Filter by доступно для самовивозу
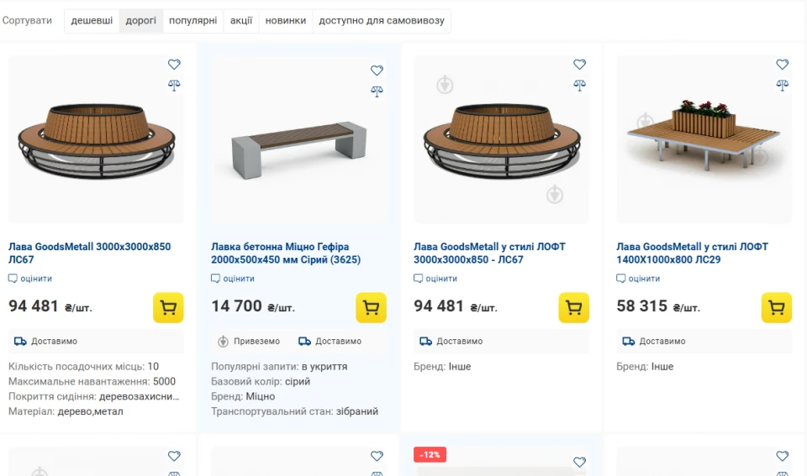The image size is (807, 476). pyautogui.click(x=381, y=21)
